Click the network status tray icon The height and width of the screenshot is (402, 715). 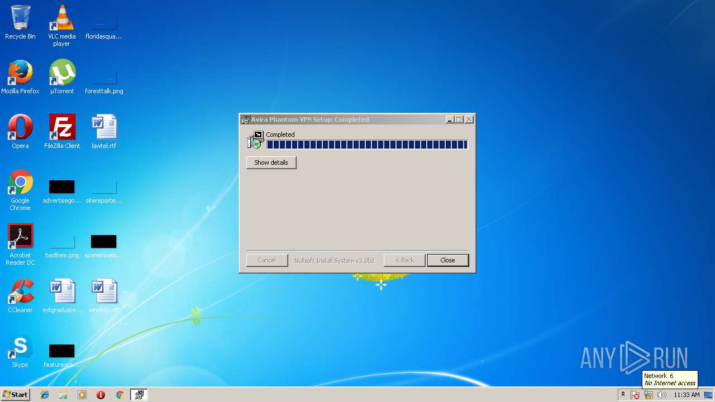point(649,395)
